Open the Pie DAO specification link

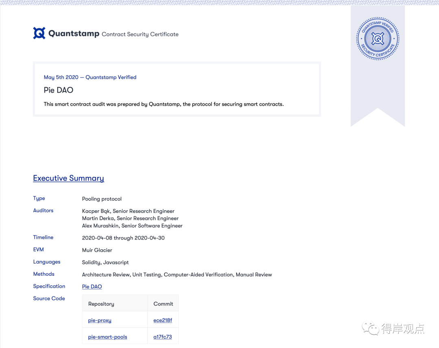tap(92, 286)
